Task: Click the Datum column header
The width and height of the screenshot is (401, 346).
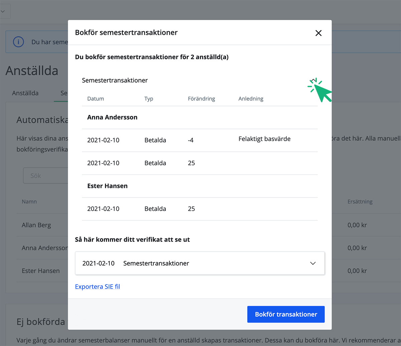Action: click(96, 99)
